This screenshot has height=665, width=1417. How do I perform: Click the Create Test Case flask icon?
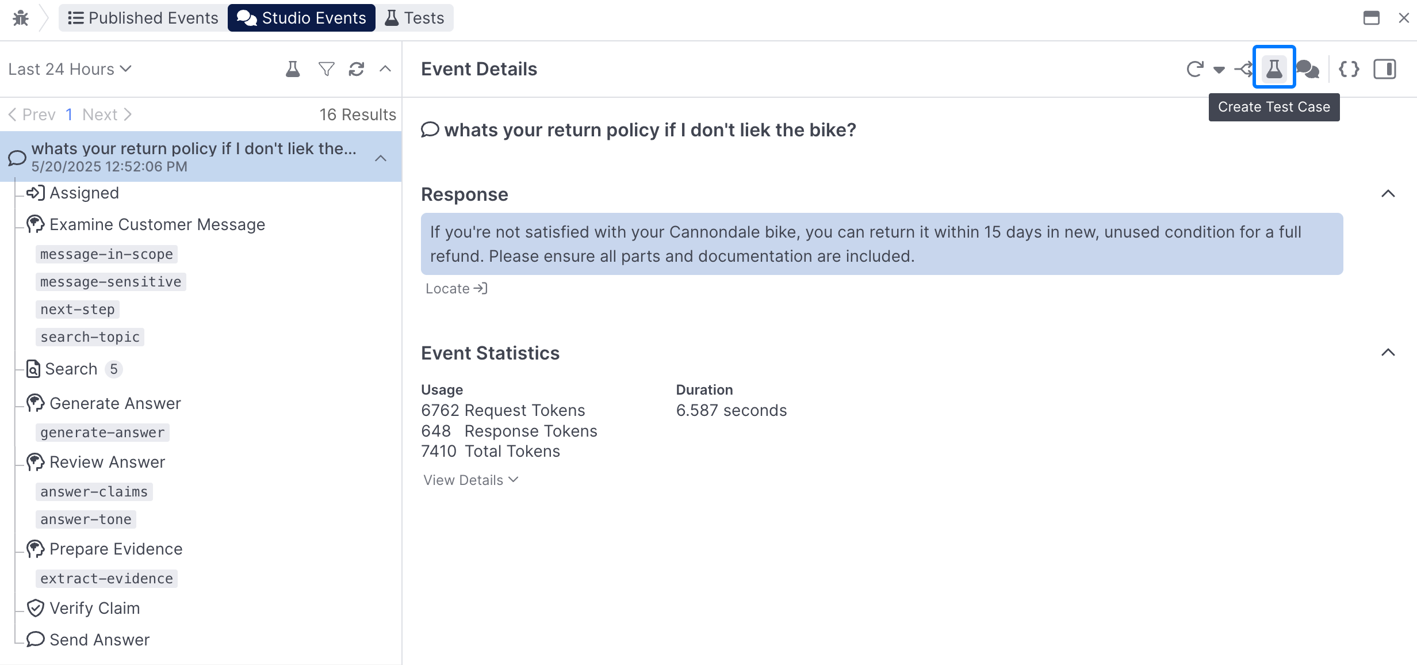1274,68
